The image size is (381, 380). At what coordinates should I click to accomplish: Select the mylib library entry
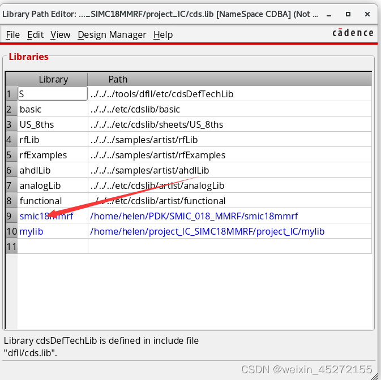point(32,231)
